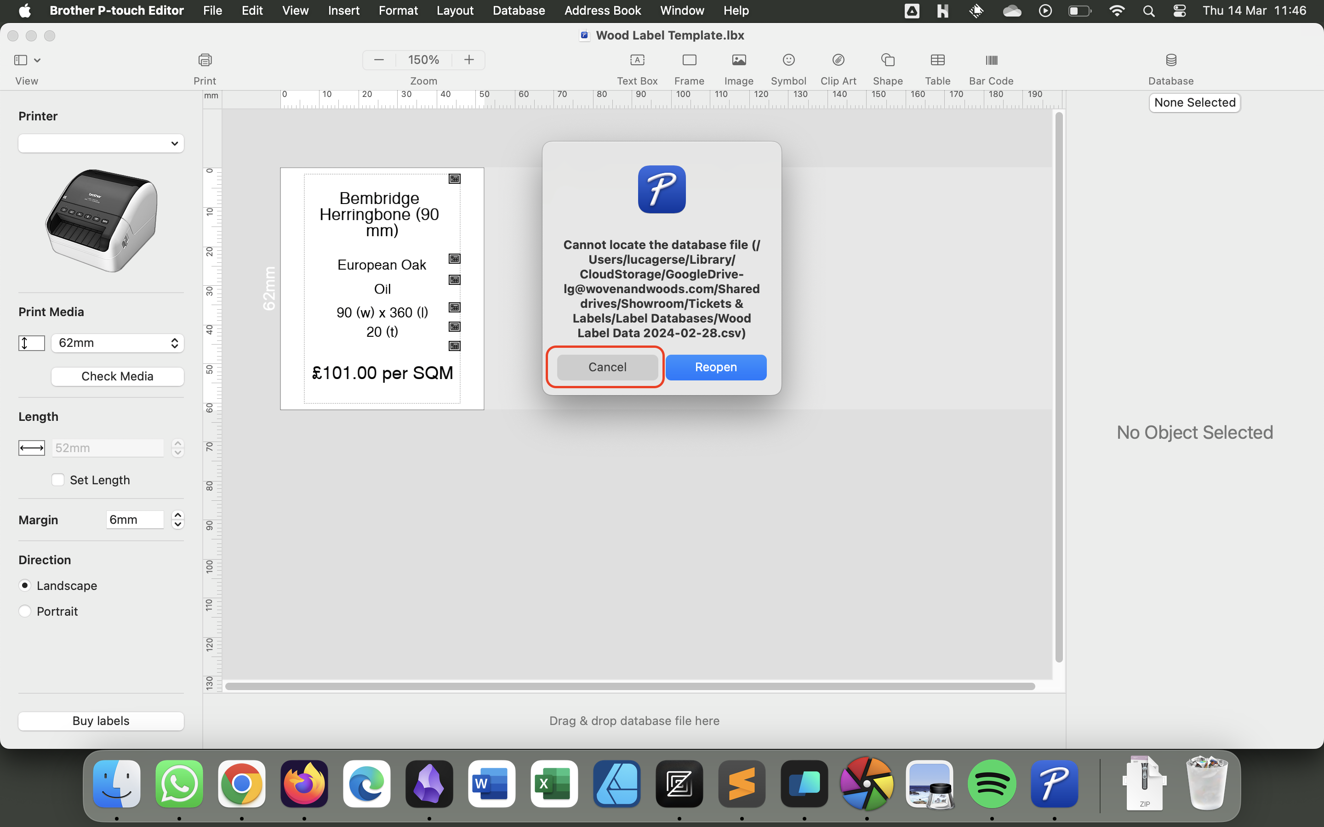The height and width of the screenshot is (827, 1324).
Task: Open the Layout menu
Action: click(x=455, y=11)
